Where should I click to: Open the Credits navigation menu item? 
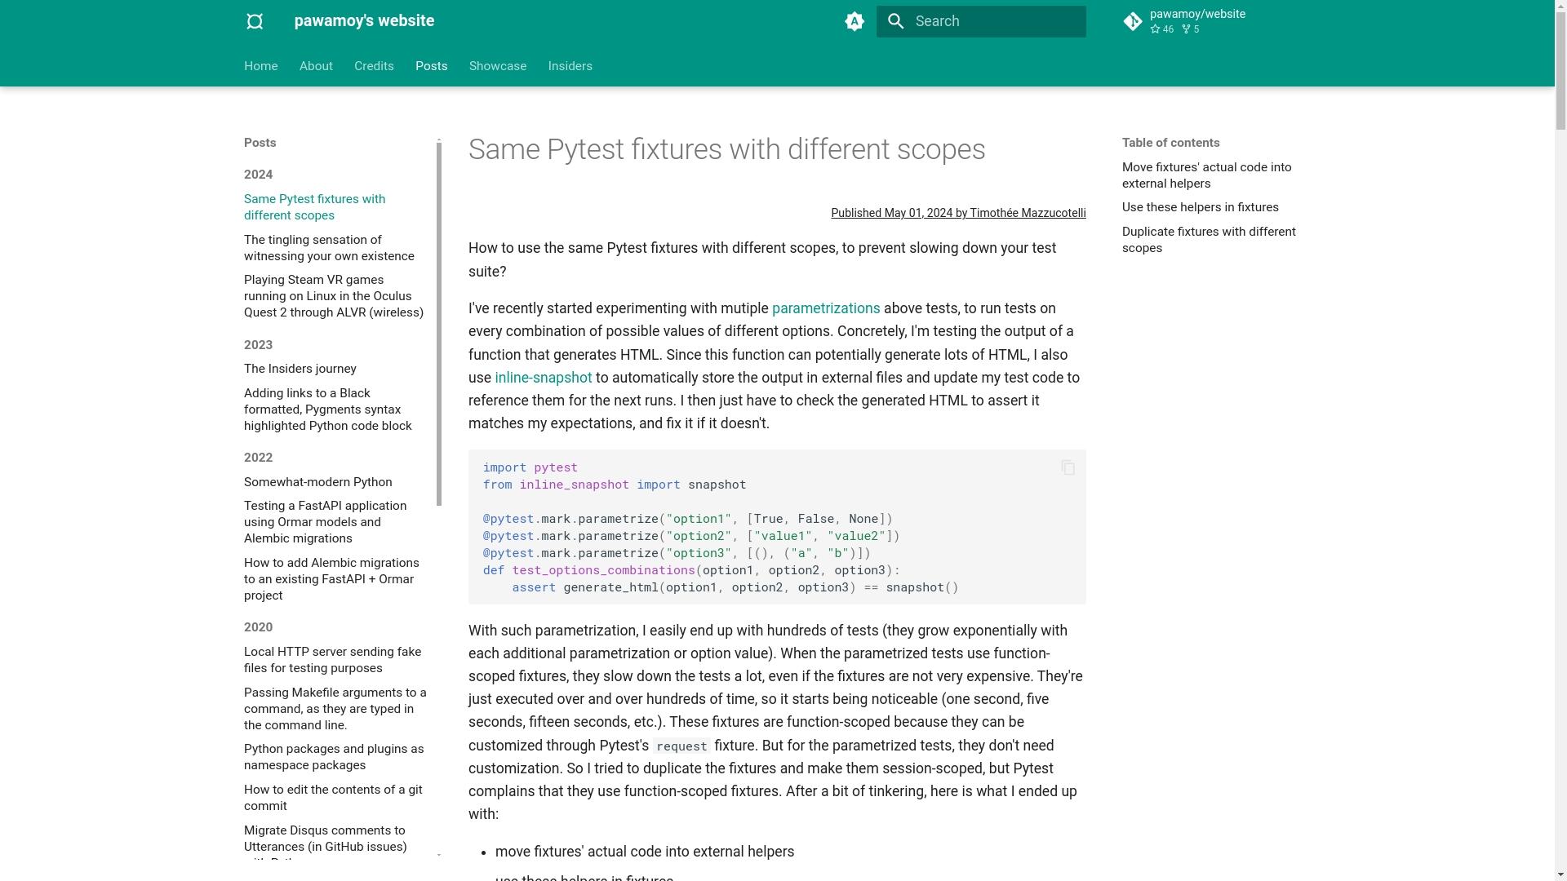click(374, 65)
